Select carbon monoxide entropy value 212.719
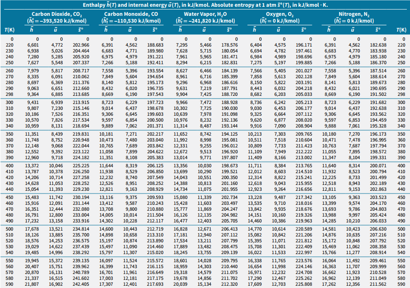This screenshot has width=410, height=288. coord(155,229)
